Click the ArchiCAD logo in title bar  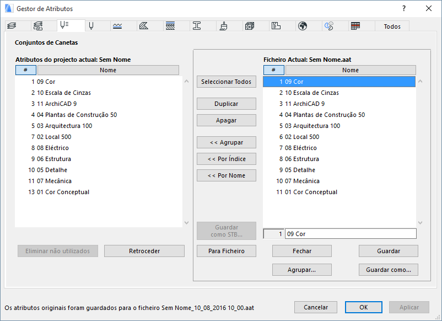(x=9, y=8)
